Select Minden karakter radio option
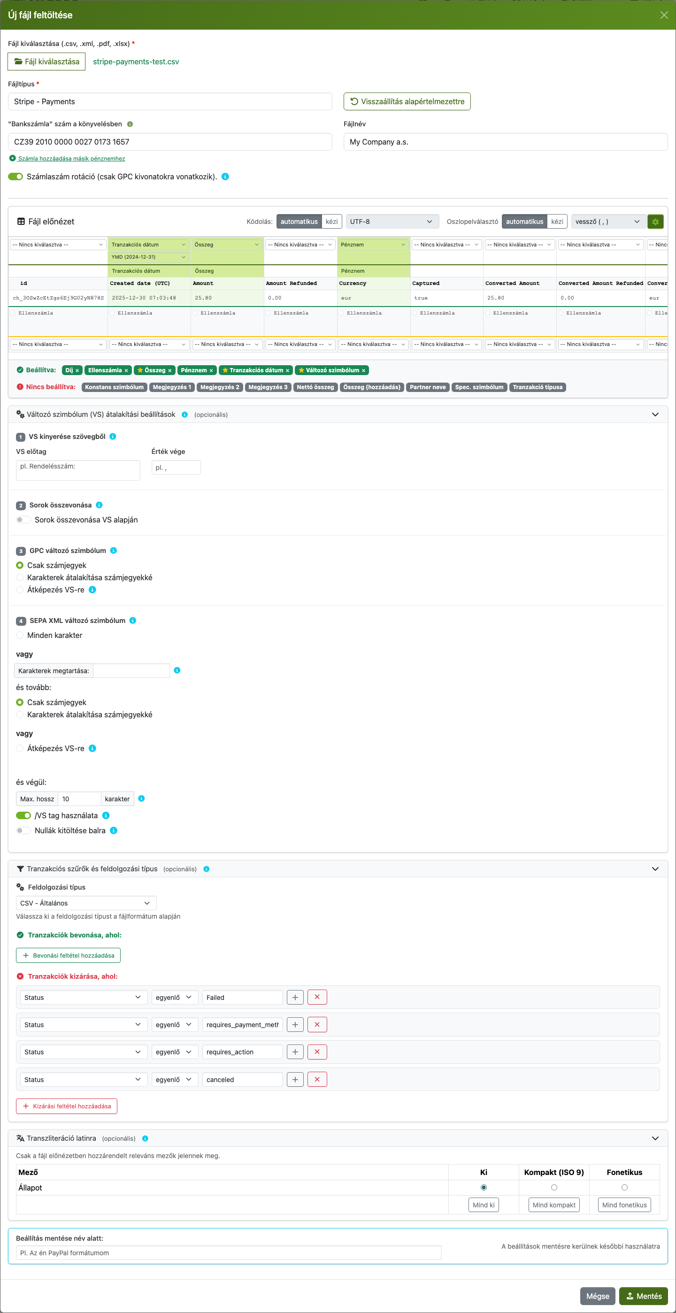 pyautogui.click(x=20, y=635)
